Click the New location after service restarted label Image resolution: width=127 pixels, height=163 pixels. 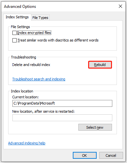(43, 111)
